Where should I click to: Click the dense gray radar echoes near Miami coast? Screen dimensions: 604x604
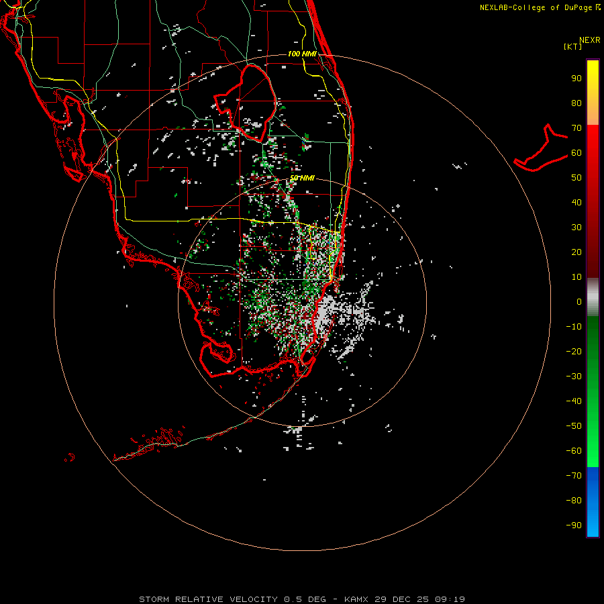point(328,310)
